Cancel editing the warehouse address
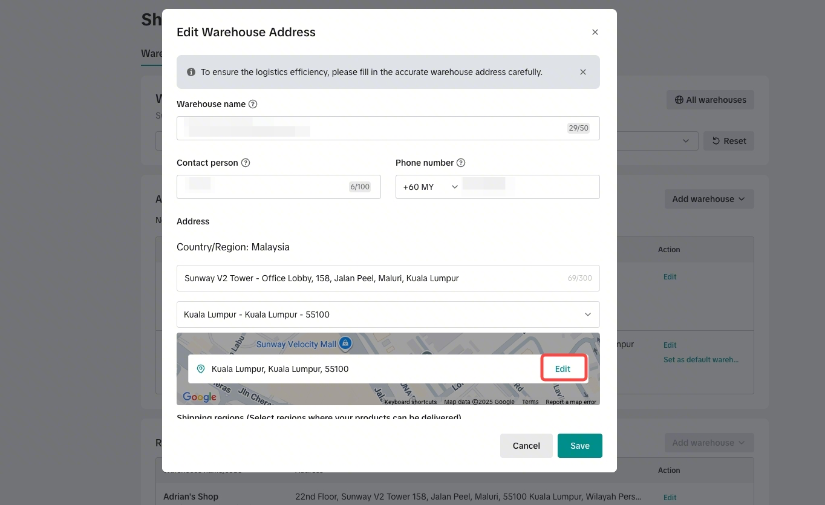 pyautogui.click(x=526, y=446)
